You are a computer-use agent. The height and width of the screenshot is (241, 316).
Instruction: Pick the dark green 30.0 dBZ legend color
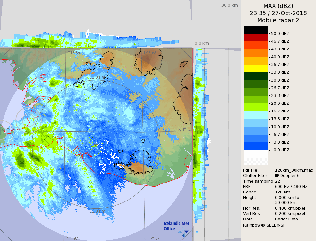pyautogui.click(x=256, y=76)
